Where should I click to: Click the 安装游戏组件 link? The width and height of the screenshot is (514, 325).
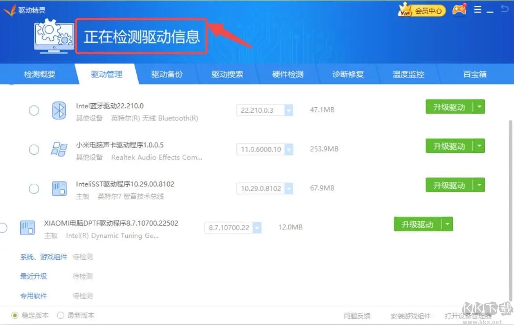coord(410,316)
